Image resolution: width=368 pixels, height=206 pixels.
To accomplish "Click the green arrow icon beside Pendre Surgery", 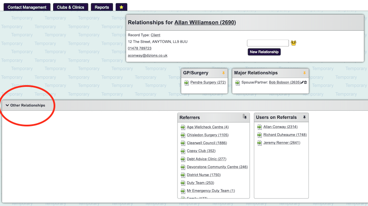I will click(187, 82).
